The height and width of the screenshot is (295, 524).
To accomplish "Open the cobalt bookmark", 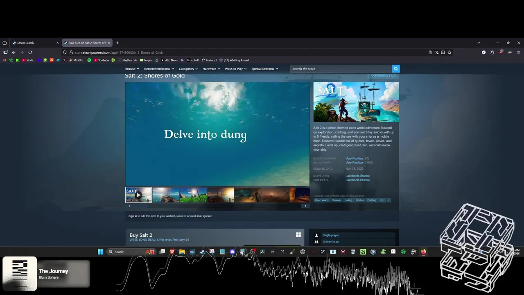I will (192, 60).
